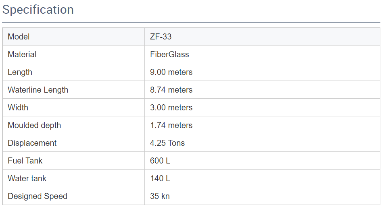Click the Width row label
The width and height of the screenshot is (384, 207).
18,108
